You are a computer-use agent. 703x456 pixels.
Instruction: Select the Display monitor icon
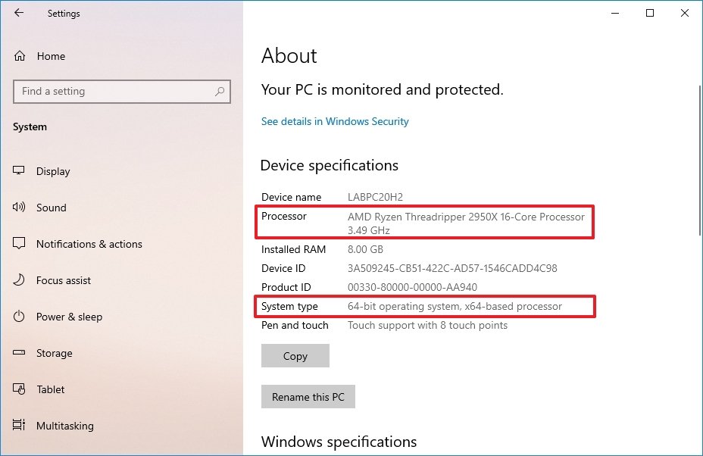[18, 171]
